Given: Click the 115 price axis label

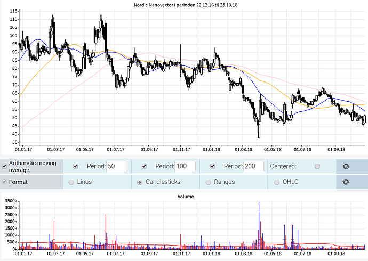Looking at the screenshot, I should point(14,11).
